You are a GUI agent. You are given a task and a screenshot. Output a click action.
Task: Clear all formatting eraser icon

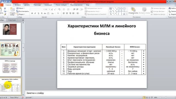click(59, 9)
